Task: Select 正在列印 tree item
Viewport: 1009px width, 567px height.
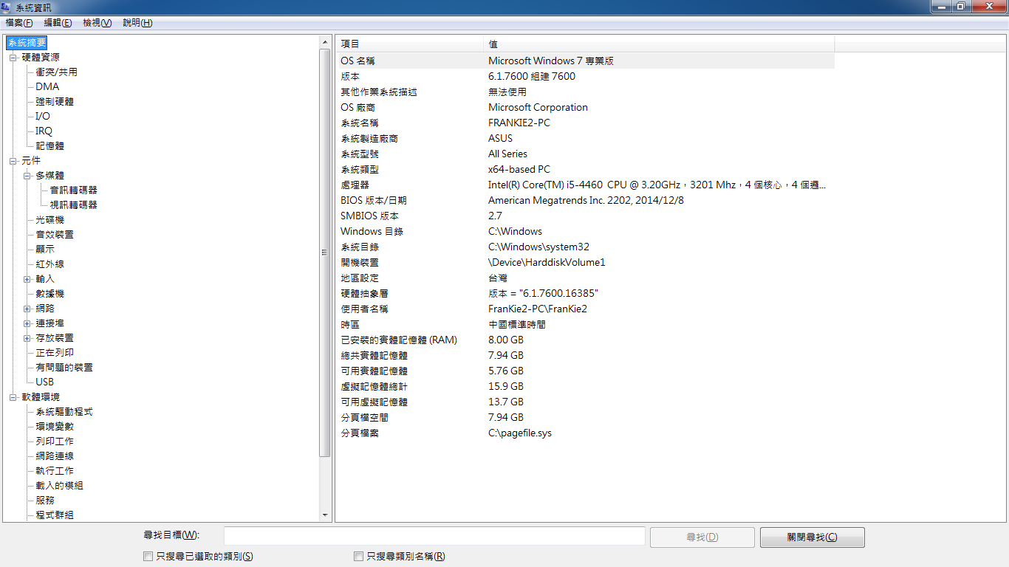Action: (55, 353)
